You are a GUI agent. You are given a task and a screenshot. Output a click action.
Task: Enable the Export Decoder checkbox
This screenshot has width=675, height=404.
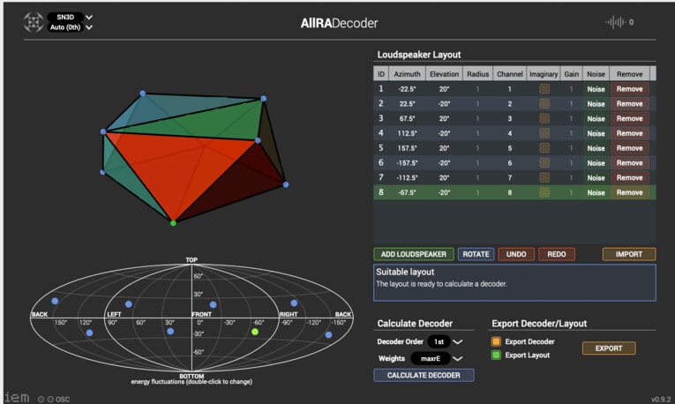[x=498, y=341]
